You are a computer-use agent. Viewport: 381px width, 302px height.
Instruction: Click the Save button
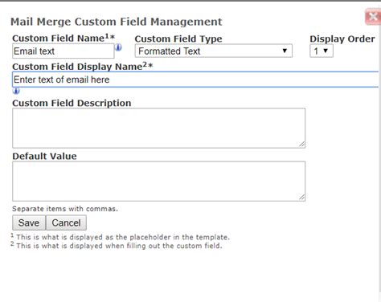click(29, 222)
